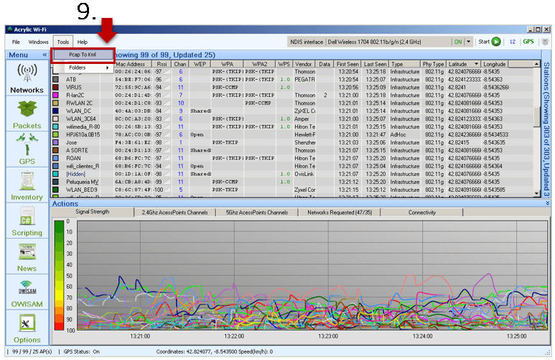The width and height of the screenshot is (555, 360).
Task: Open the GPS sidebar section
Action: 27,149
